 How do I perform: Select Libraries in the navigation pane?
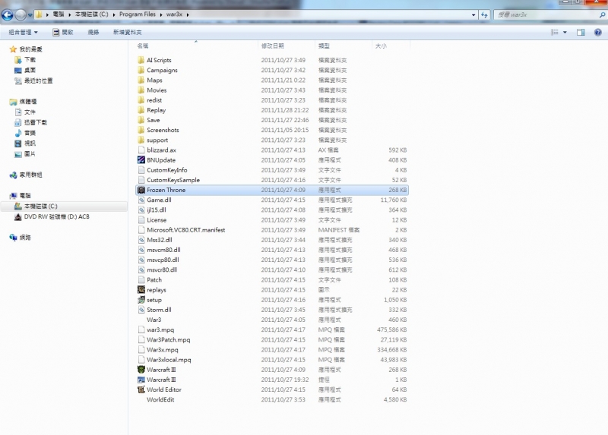[28, 102]
